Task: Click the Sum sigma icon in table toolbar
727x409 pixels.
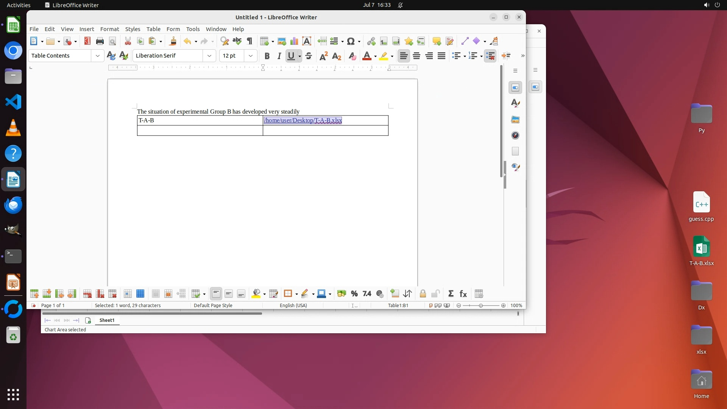Action: pos(451,294)
